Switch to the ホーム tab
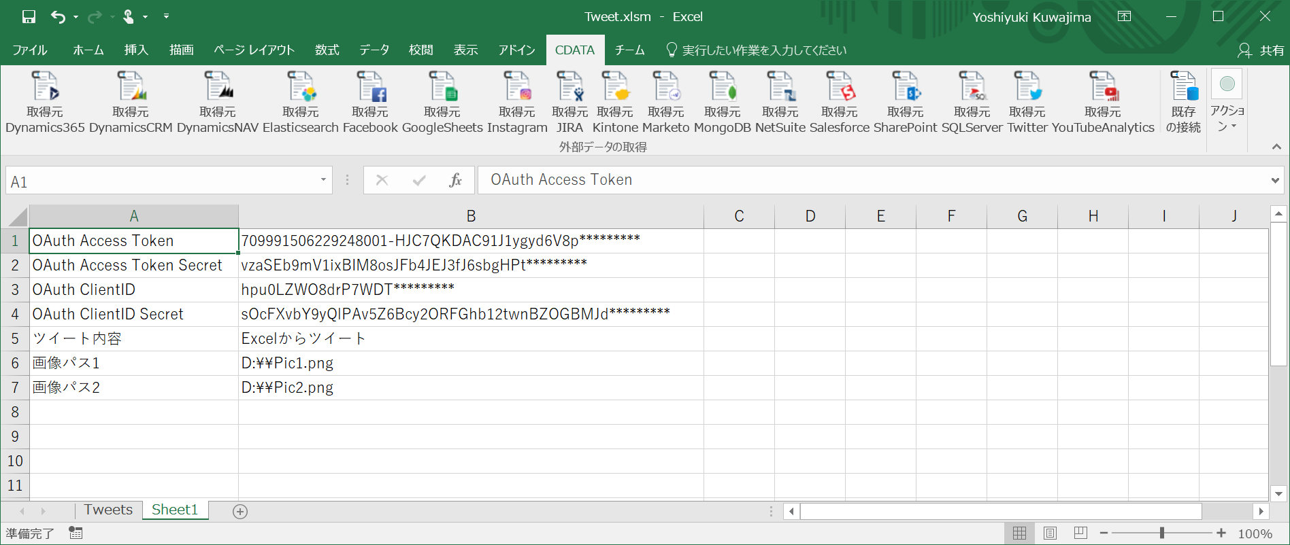Screen dimensions: 1290x545 click(x=88, y=50)
